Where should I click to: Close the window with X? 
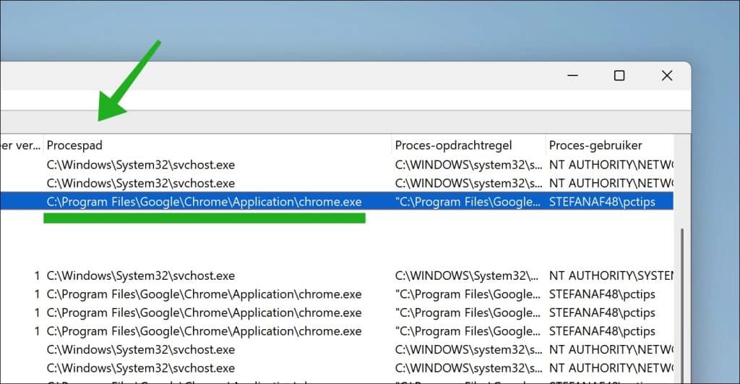point(666,76)
